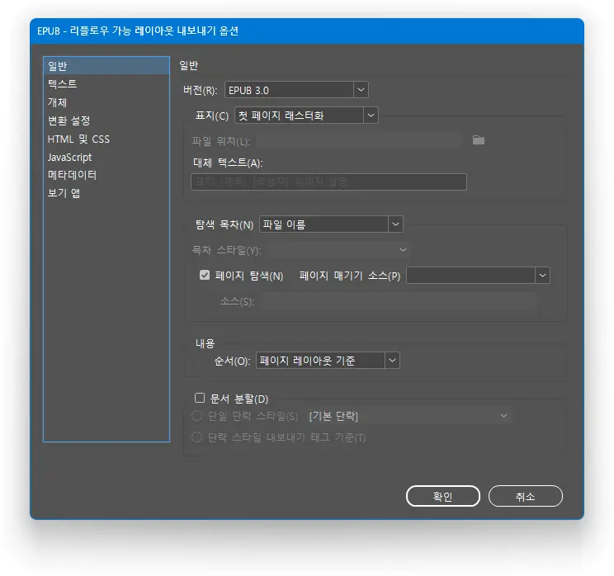The width and height of the screenshot is (614, 576).
Task: Click the 파일 위치 path field
Action: click(x=360, y=140)
